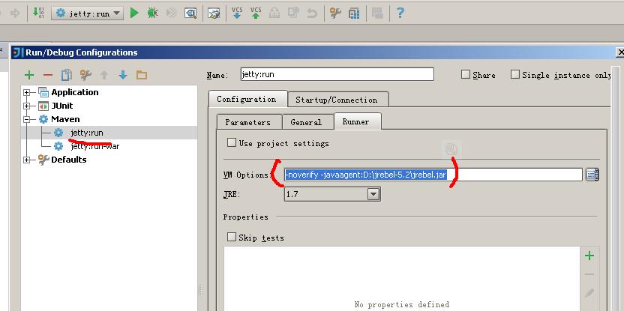The image size is (624, 311).
Task: Enable Single instance only checkbox
Action: (515, 74)
